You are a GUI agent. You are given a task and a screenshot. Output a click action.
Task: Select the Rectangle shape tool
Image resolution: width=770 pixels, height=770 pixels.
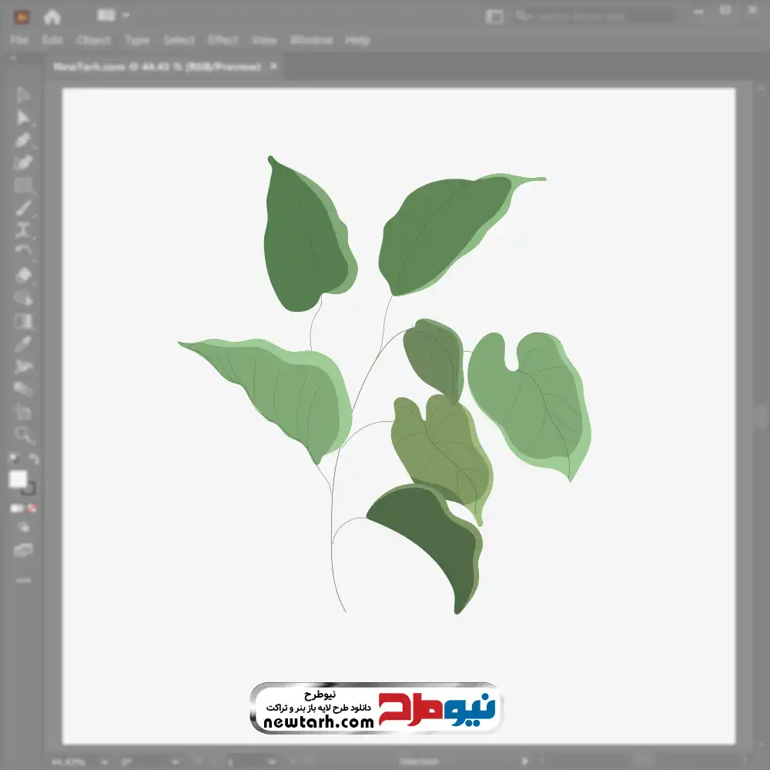22,185
